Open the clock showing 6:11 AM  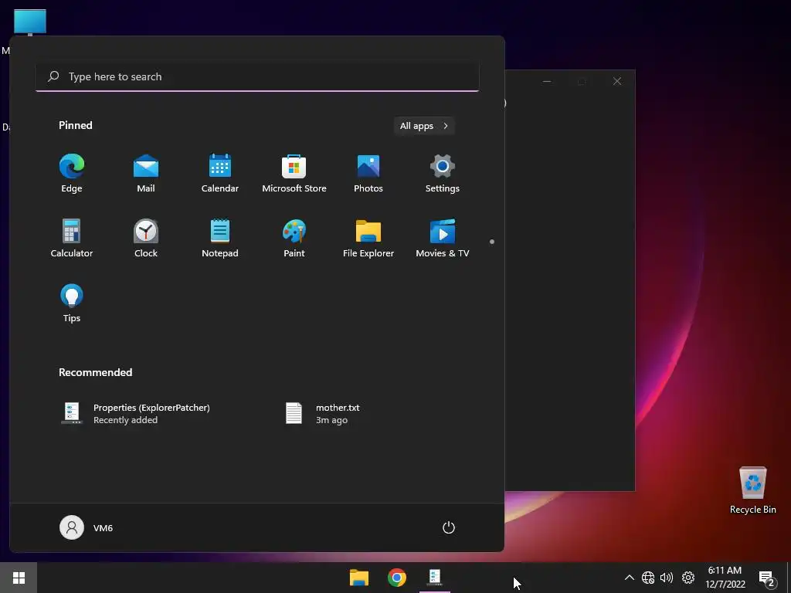point(725,578)
